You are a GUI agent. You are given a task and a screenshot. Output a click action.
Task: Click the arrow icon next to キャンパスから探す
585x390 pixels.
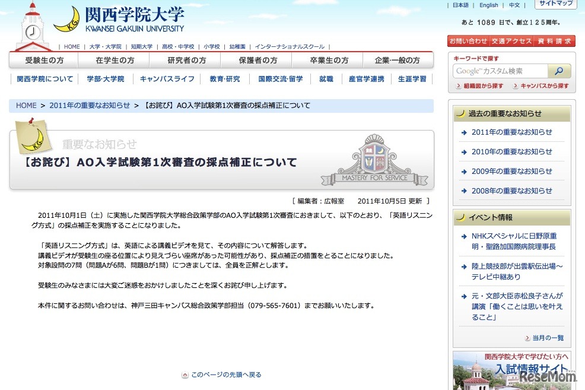click(515, 86)
